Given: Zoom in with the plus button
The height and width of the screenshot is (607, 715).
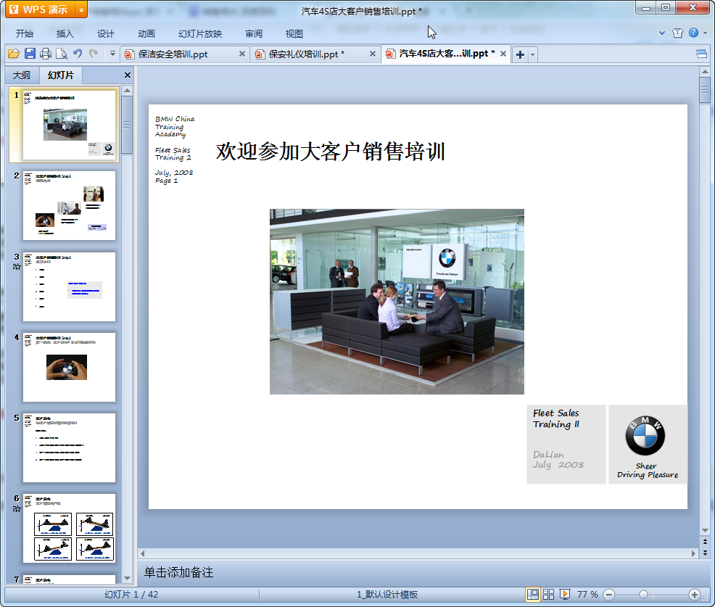Looking at the screenshot, I should 695,595.
